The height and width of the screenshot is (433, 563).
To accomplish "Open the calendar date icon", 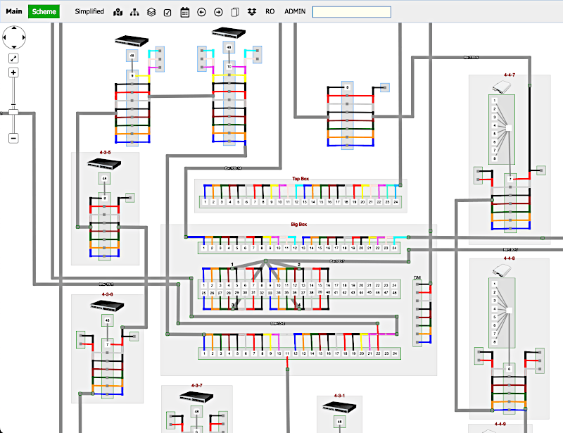I will click(184, 12).
